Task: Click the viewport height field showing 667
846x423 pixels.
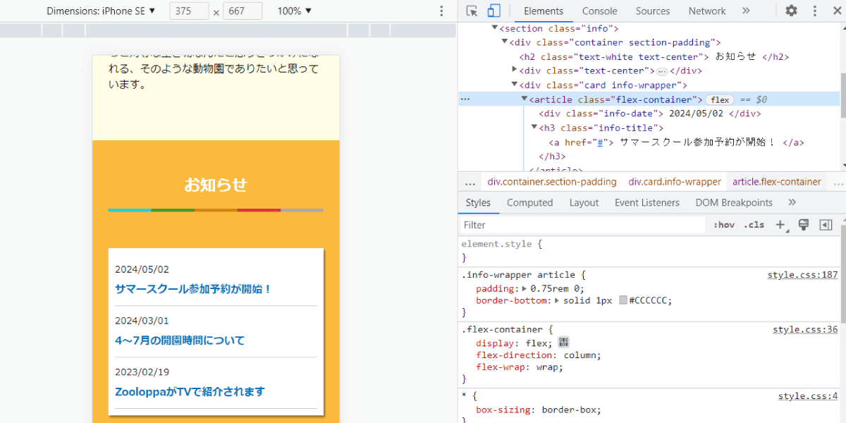Action: [x=243, y=11]
